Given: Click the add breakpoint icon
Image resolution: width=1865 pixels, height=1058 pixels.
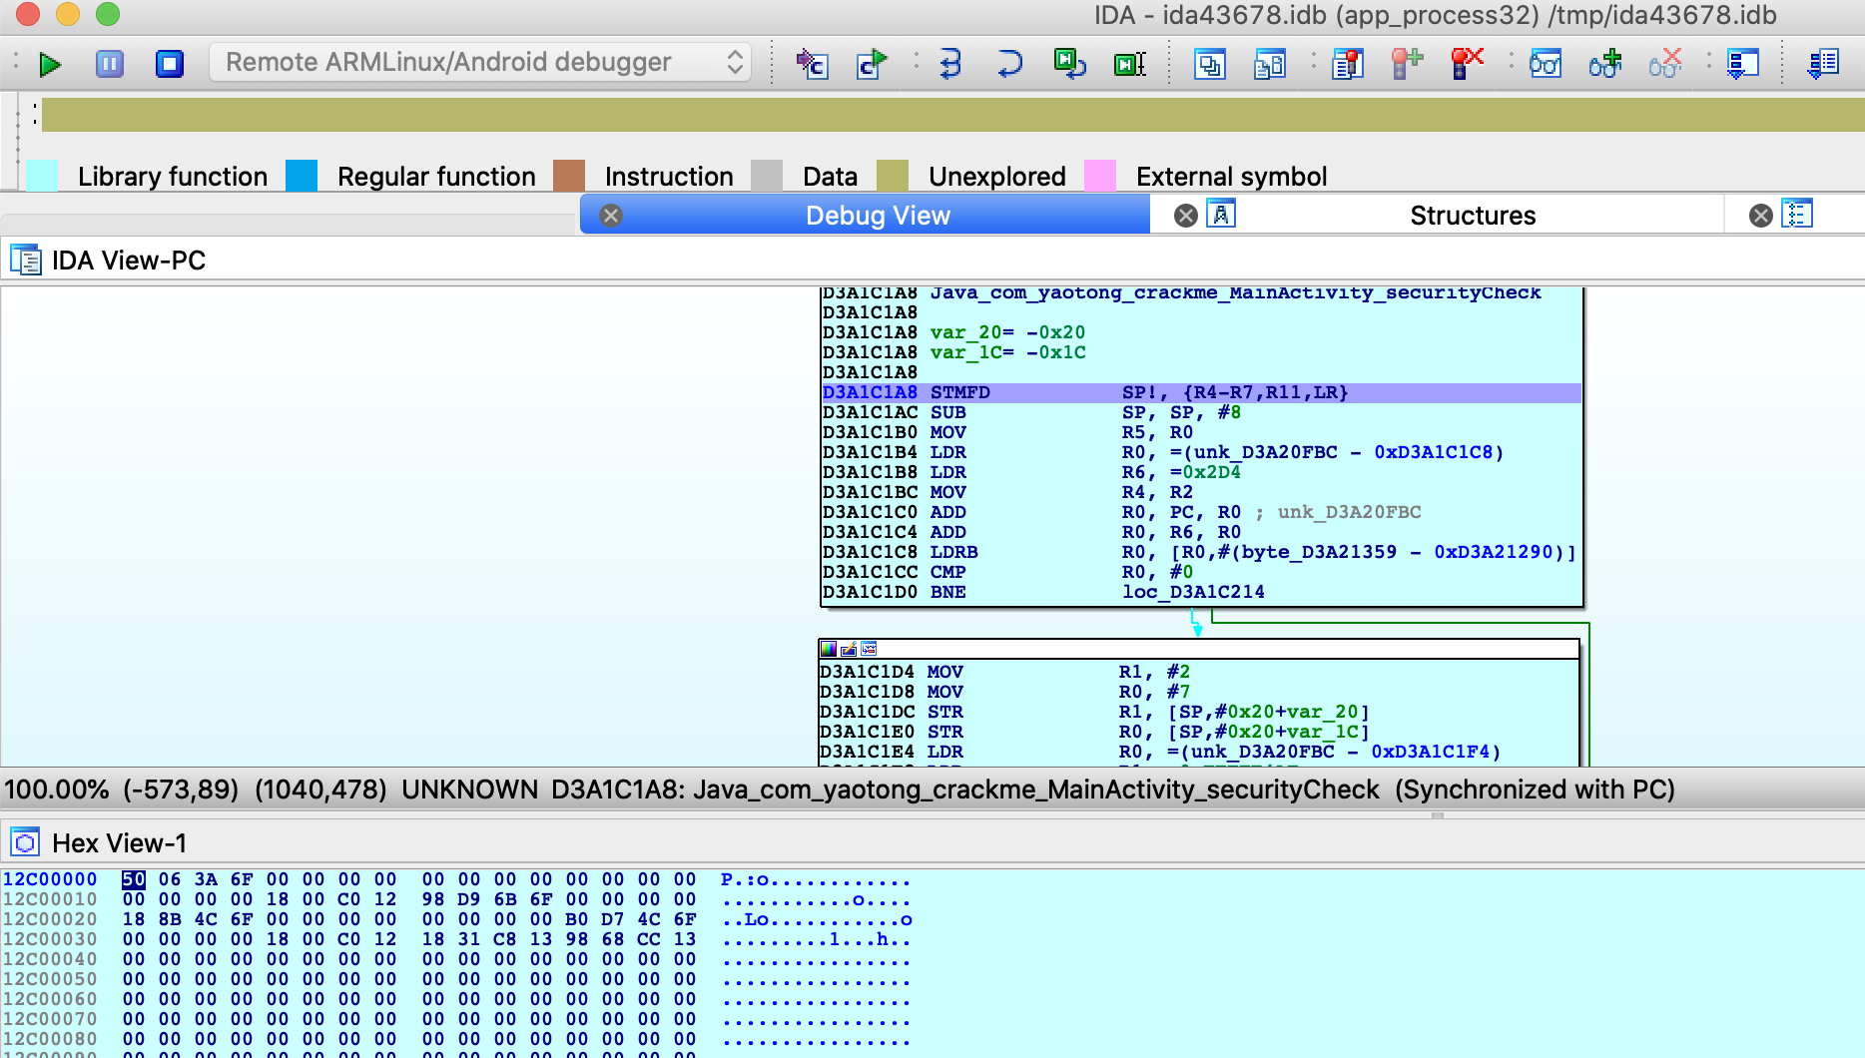Looking at the screenshot, I should (x=1407, y=64).
